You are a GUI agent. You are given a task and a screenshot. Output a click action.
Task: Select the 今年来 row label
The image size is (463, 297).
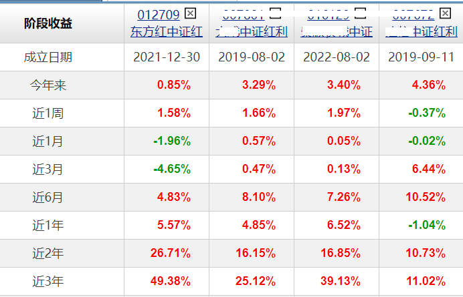point(48,85)
